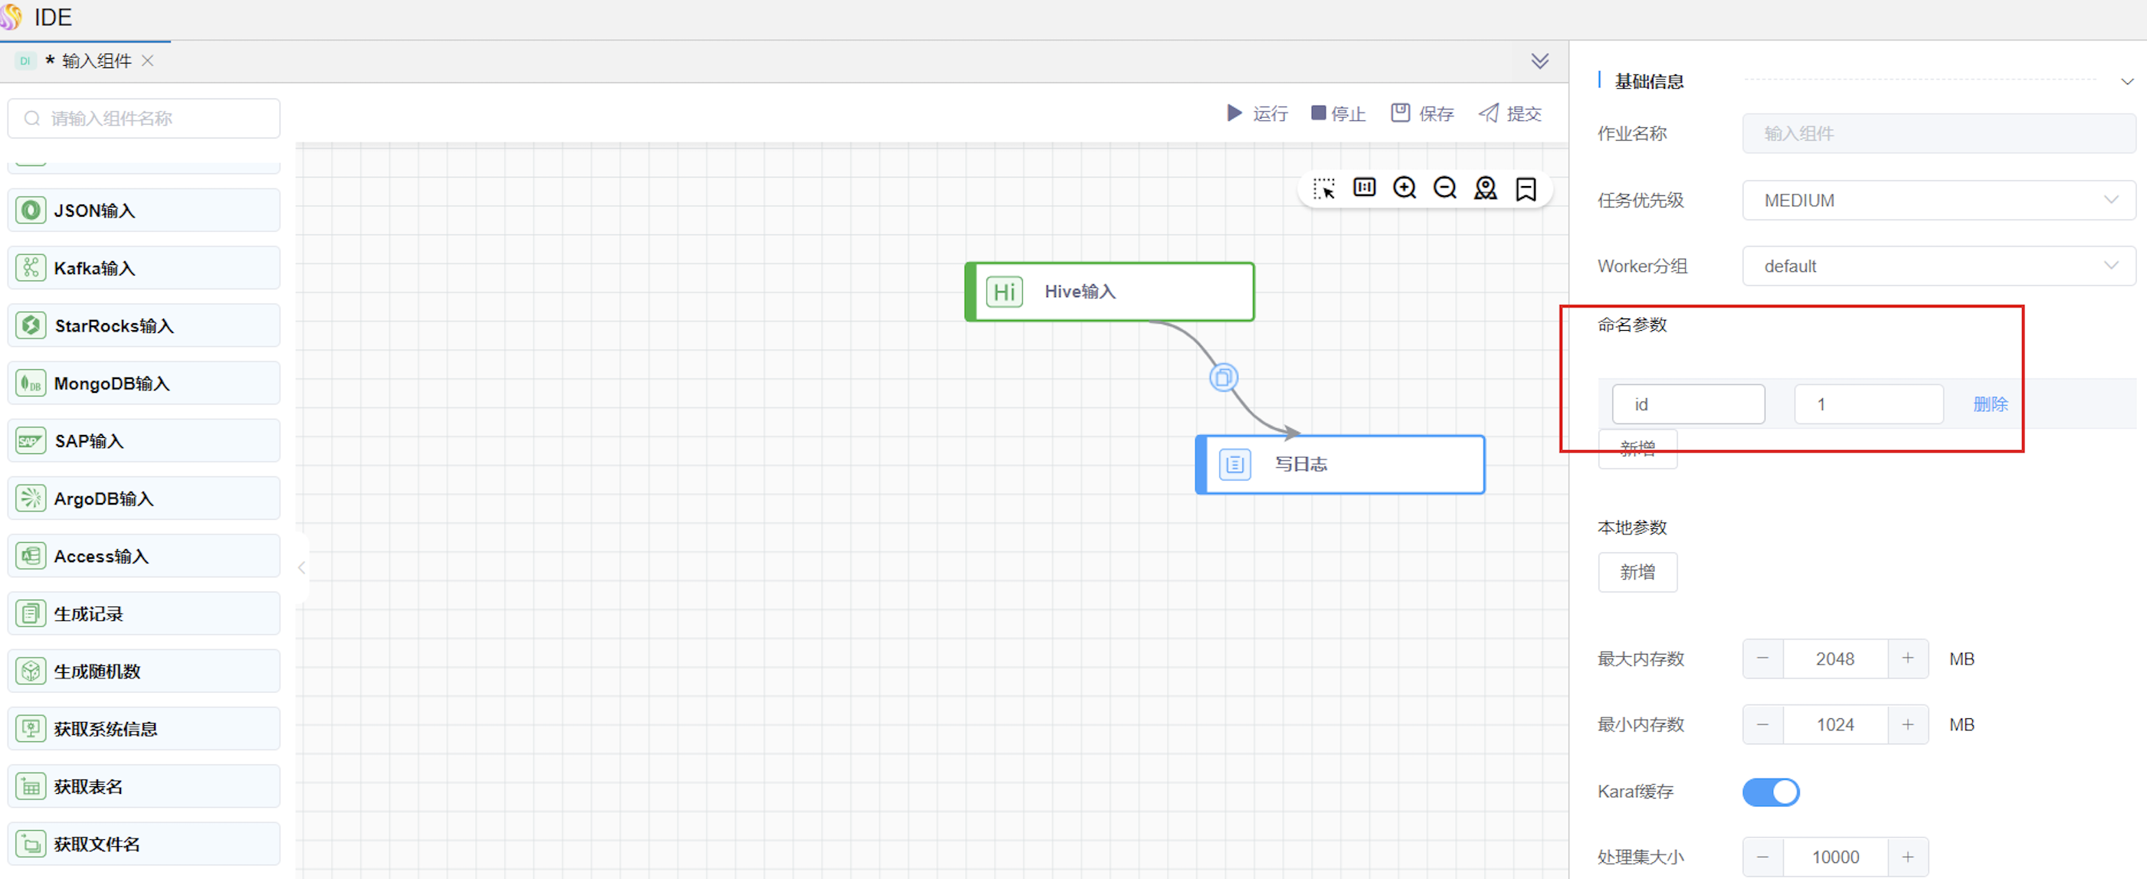Click 新增 under 本地参数

click(1637, 573)
